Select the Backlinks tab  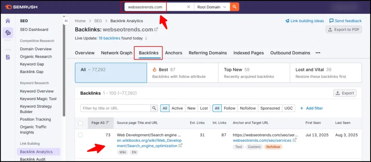pyautogui.click(x=149, y=53)
